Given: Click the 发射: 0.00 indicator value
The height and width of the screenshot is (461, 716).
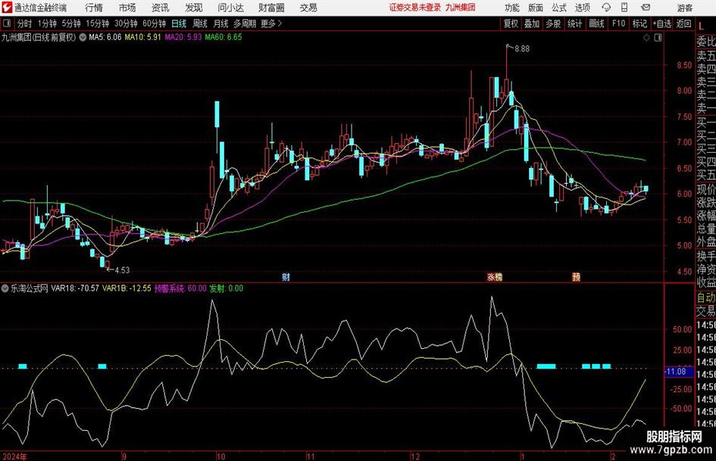Looking at the screenshot, I should pyautogui.click(x=226, y=288).
